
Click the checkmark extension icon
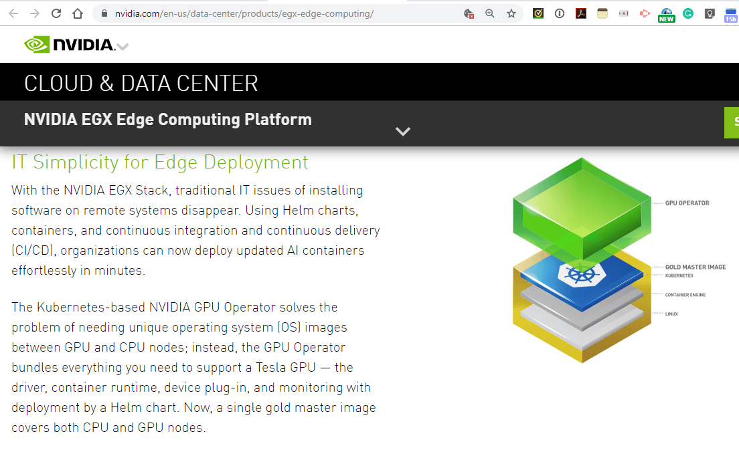pyautogui.click(x=538, y=13)
